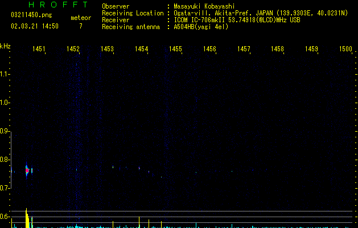
Task: Click the 1453 time axis label
Action: coord(107,48)
